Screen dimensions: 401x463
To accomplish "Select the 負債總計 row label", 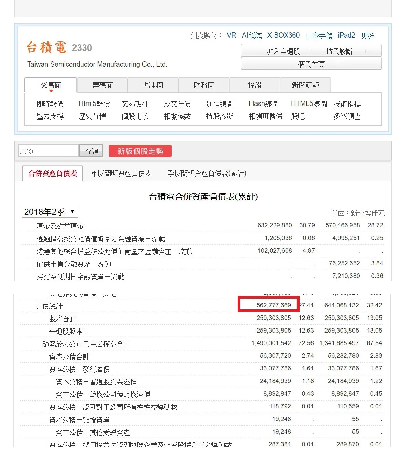I will [x=49, y=306].
